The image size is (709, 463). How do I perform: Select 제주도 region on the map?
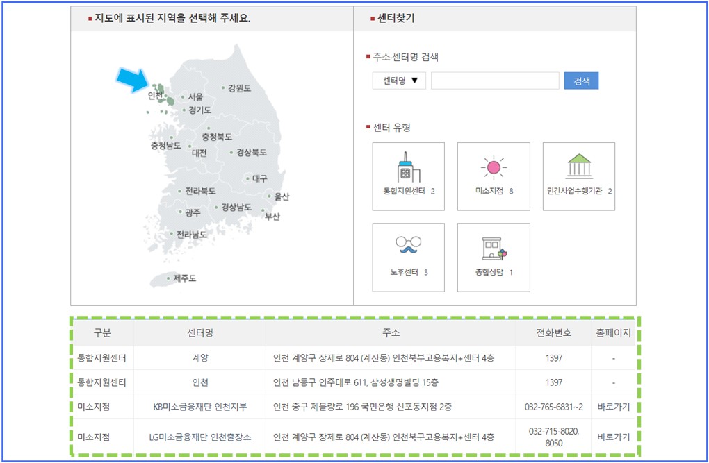point(184,278)
